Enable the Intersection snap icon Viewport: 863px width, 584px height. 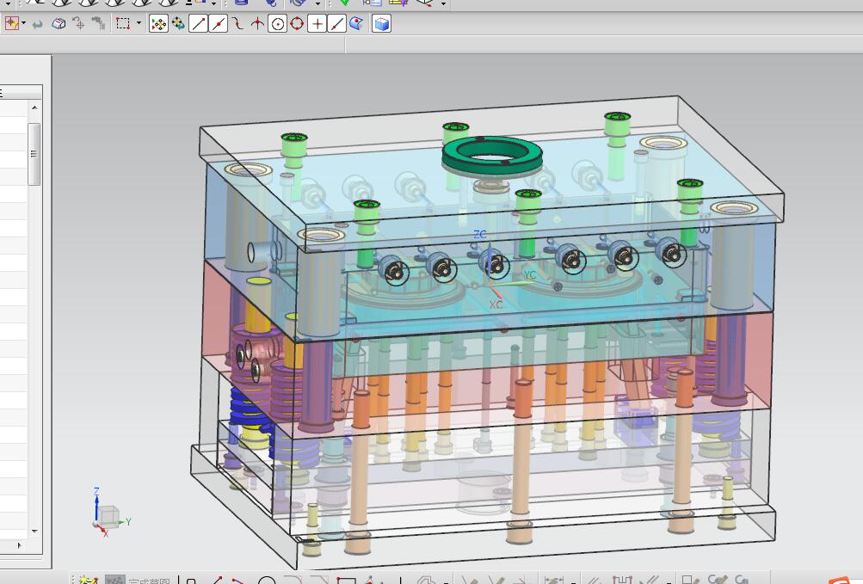(x=257, y=24)
